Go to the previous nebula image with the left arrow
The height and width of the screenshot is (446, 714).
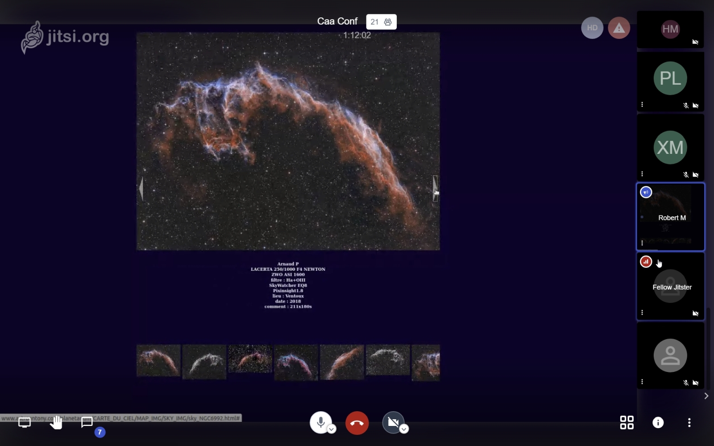tap(141, 188)
